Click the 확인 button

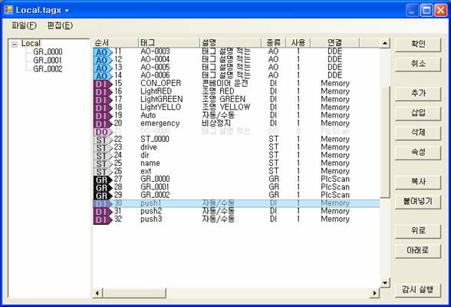click(418, 45)
